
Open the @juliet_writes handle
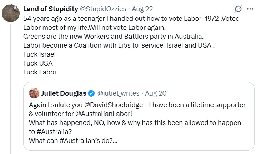click(118, 93)
